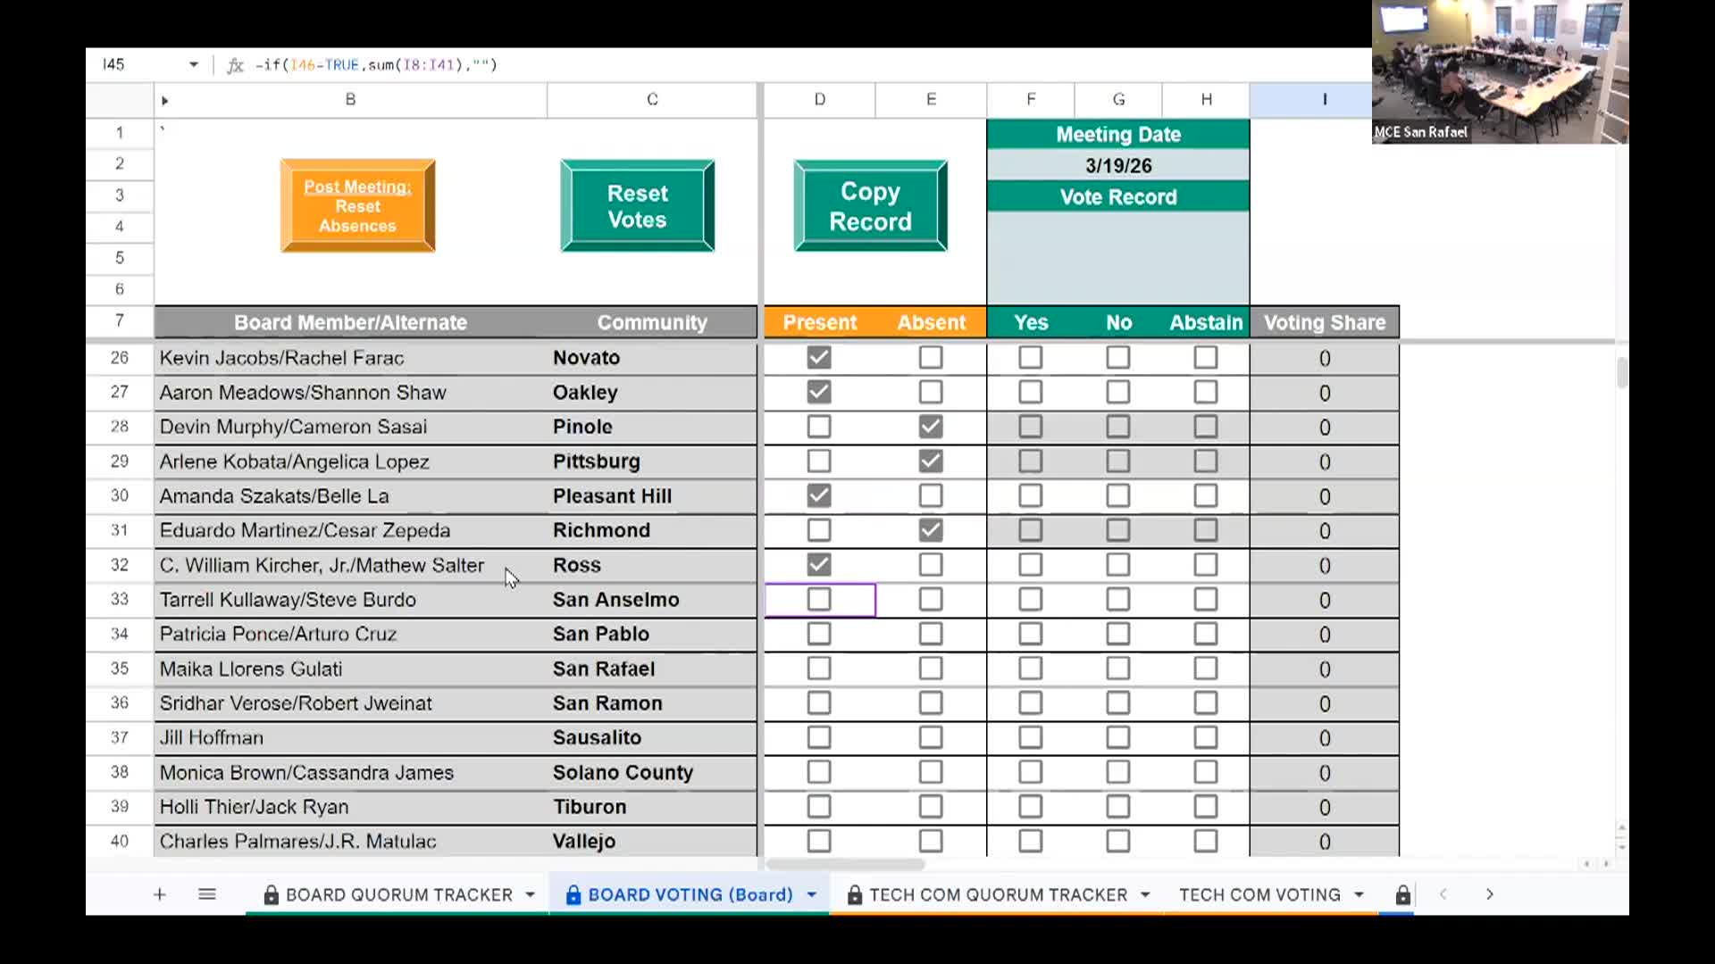The width and height of the screenshot is (1715, 964).
Task: Click the function fx icon in formula bar
Action: click(235, 65)
